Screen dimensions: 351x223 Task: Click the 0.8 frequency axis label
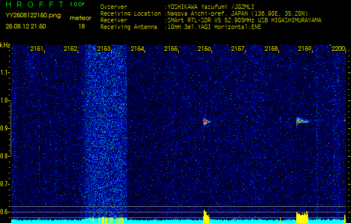pyautogui.click(x=4, y=156)
